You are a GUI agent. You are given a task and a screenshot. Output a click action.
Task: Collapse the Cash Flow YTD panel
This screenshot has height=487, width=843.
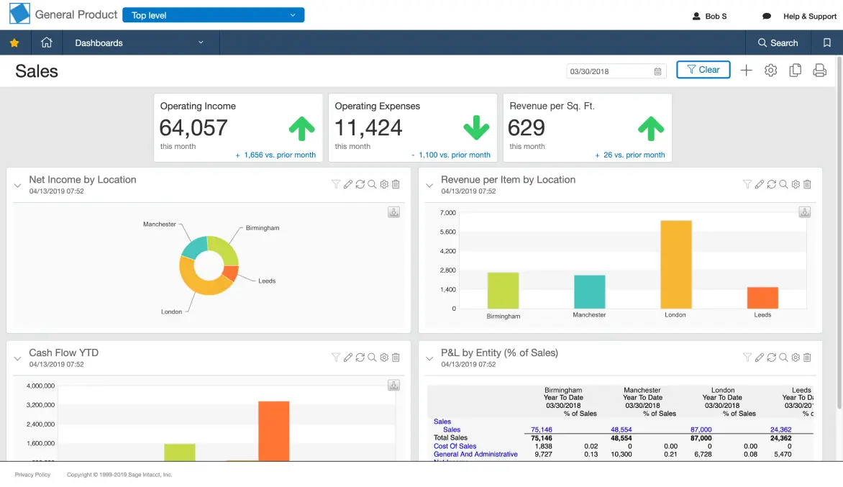point(18,358)
